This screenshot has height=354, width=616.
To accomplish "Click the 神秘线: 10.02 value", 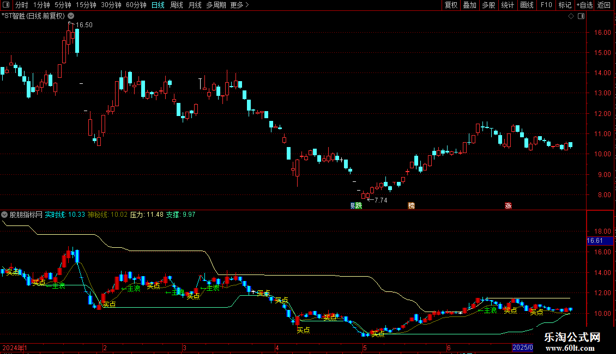I will click(x=107, y=215).
